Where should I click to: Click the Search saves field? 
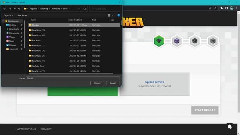[105, 9]
